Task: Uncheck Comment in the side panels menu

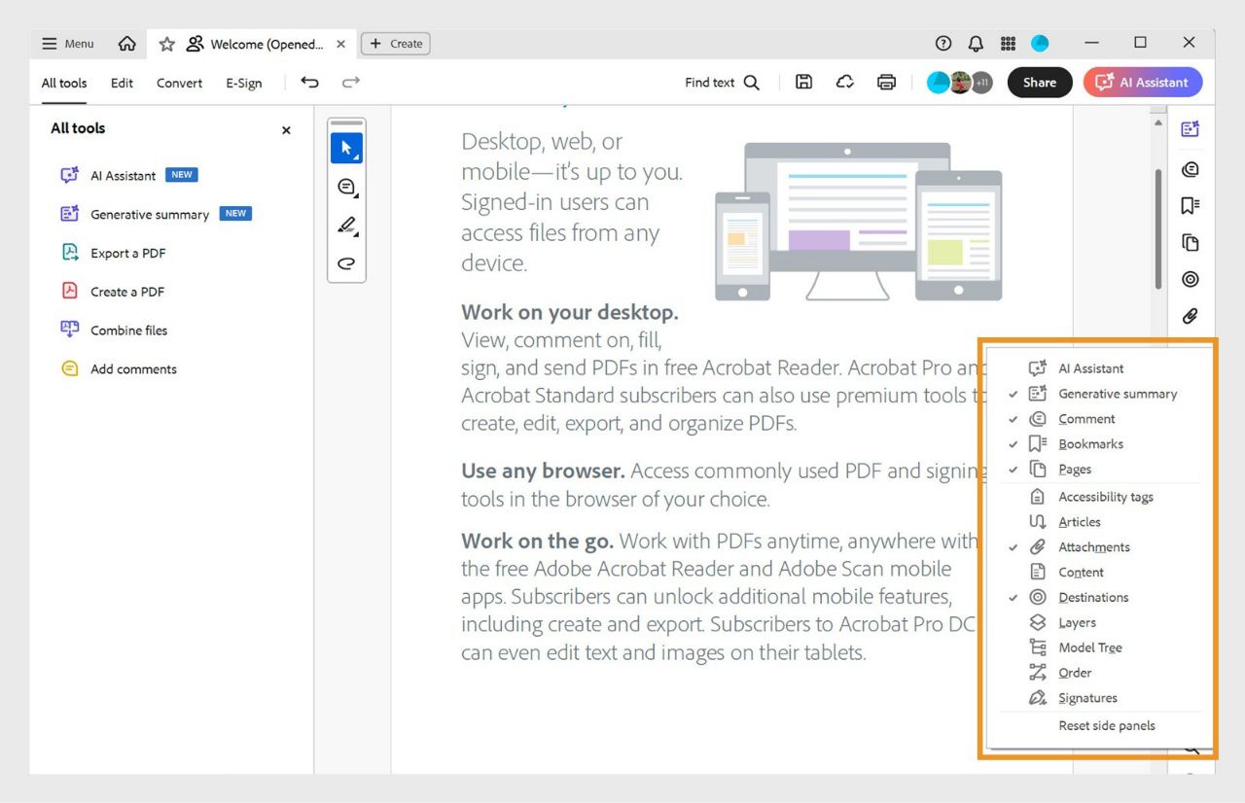Action: (1086, 418)
